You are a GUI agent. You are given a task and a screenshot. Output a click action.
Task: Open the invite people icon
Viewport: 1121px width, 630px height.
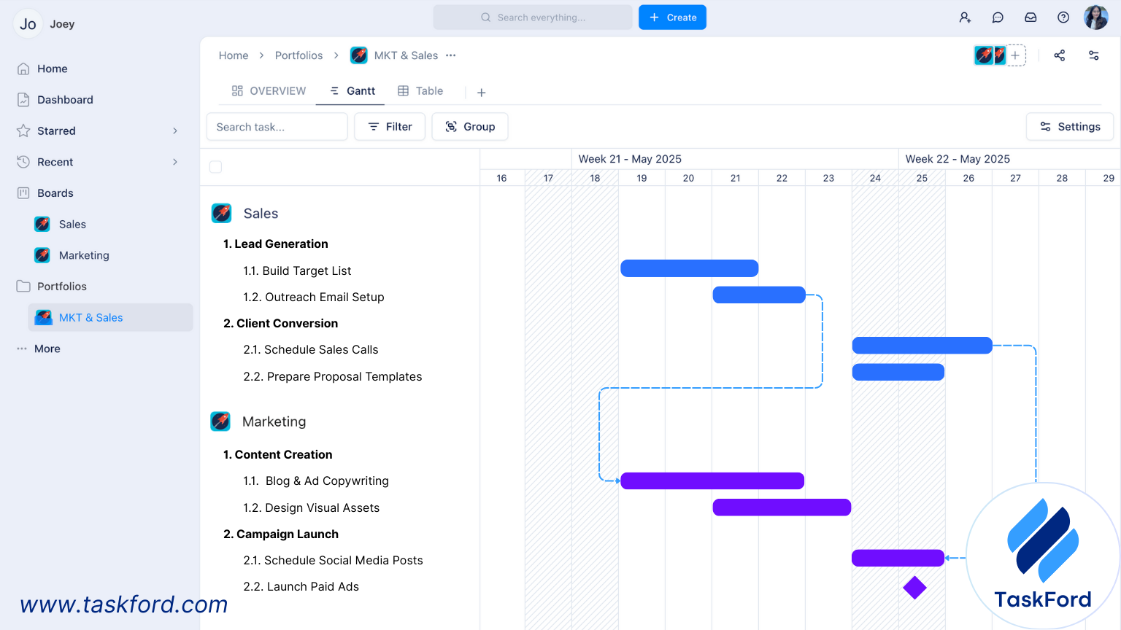(965, 17)
